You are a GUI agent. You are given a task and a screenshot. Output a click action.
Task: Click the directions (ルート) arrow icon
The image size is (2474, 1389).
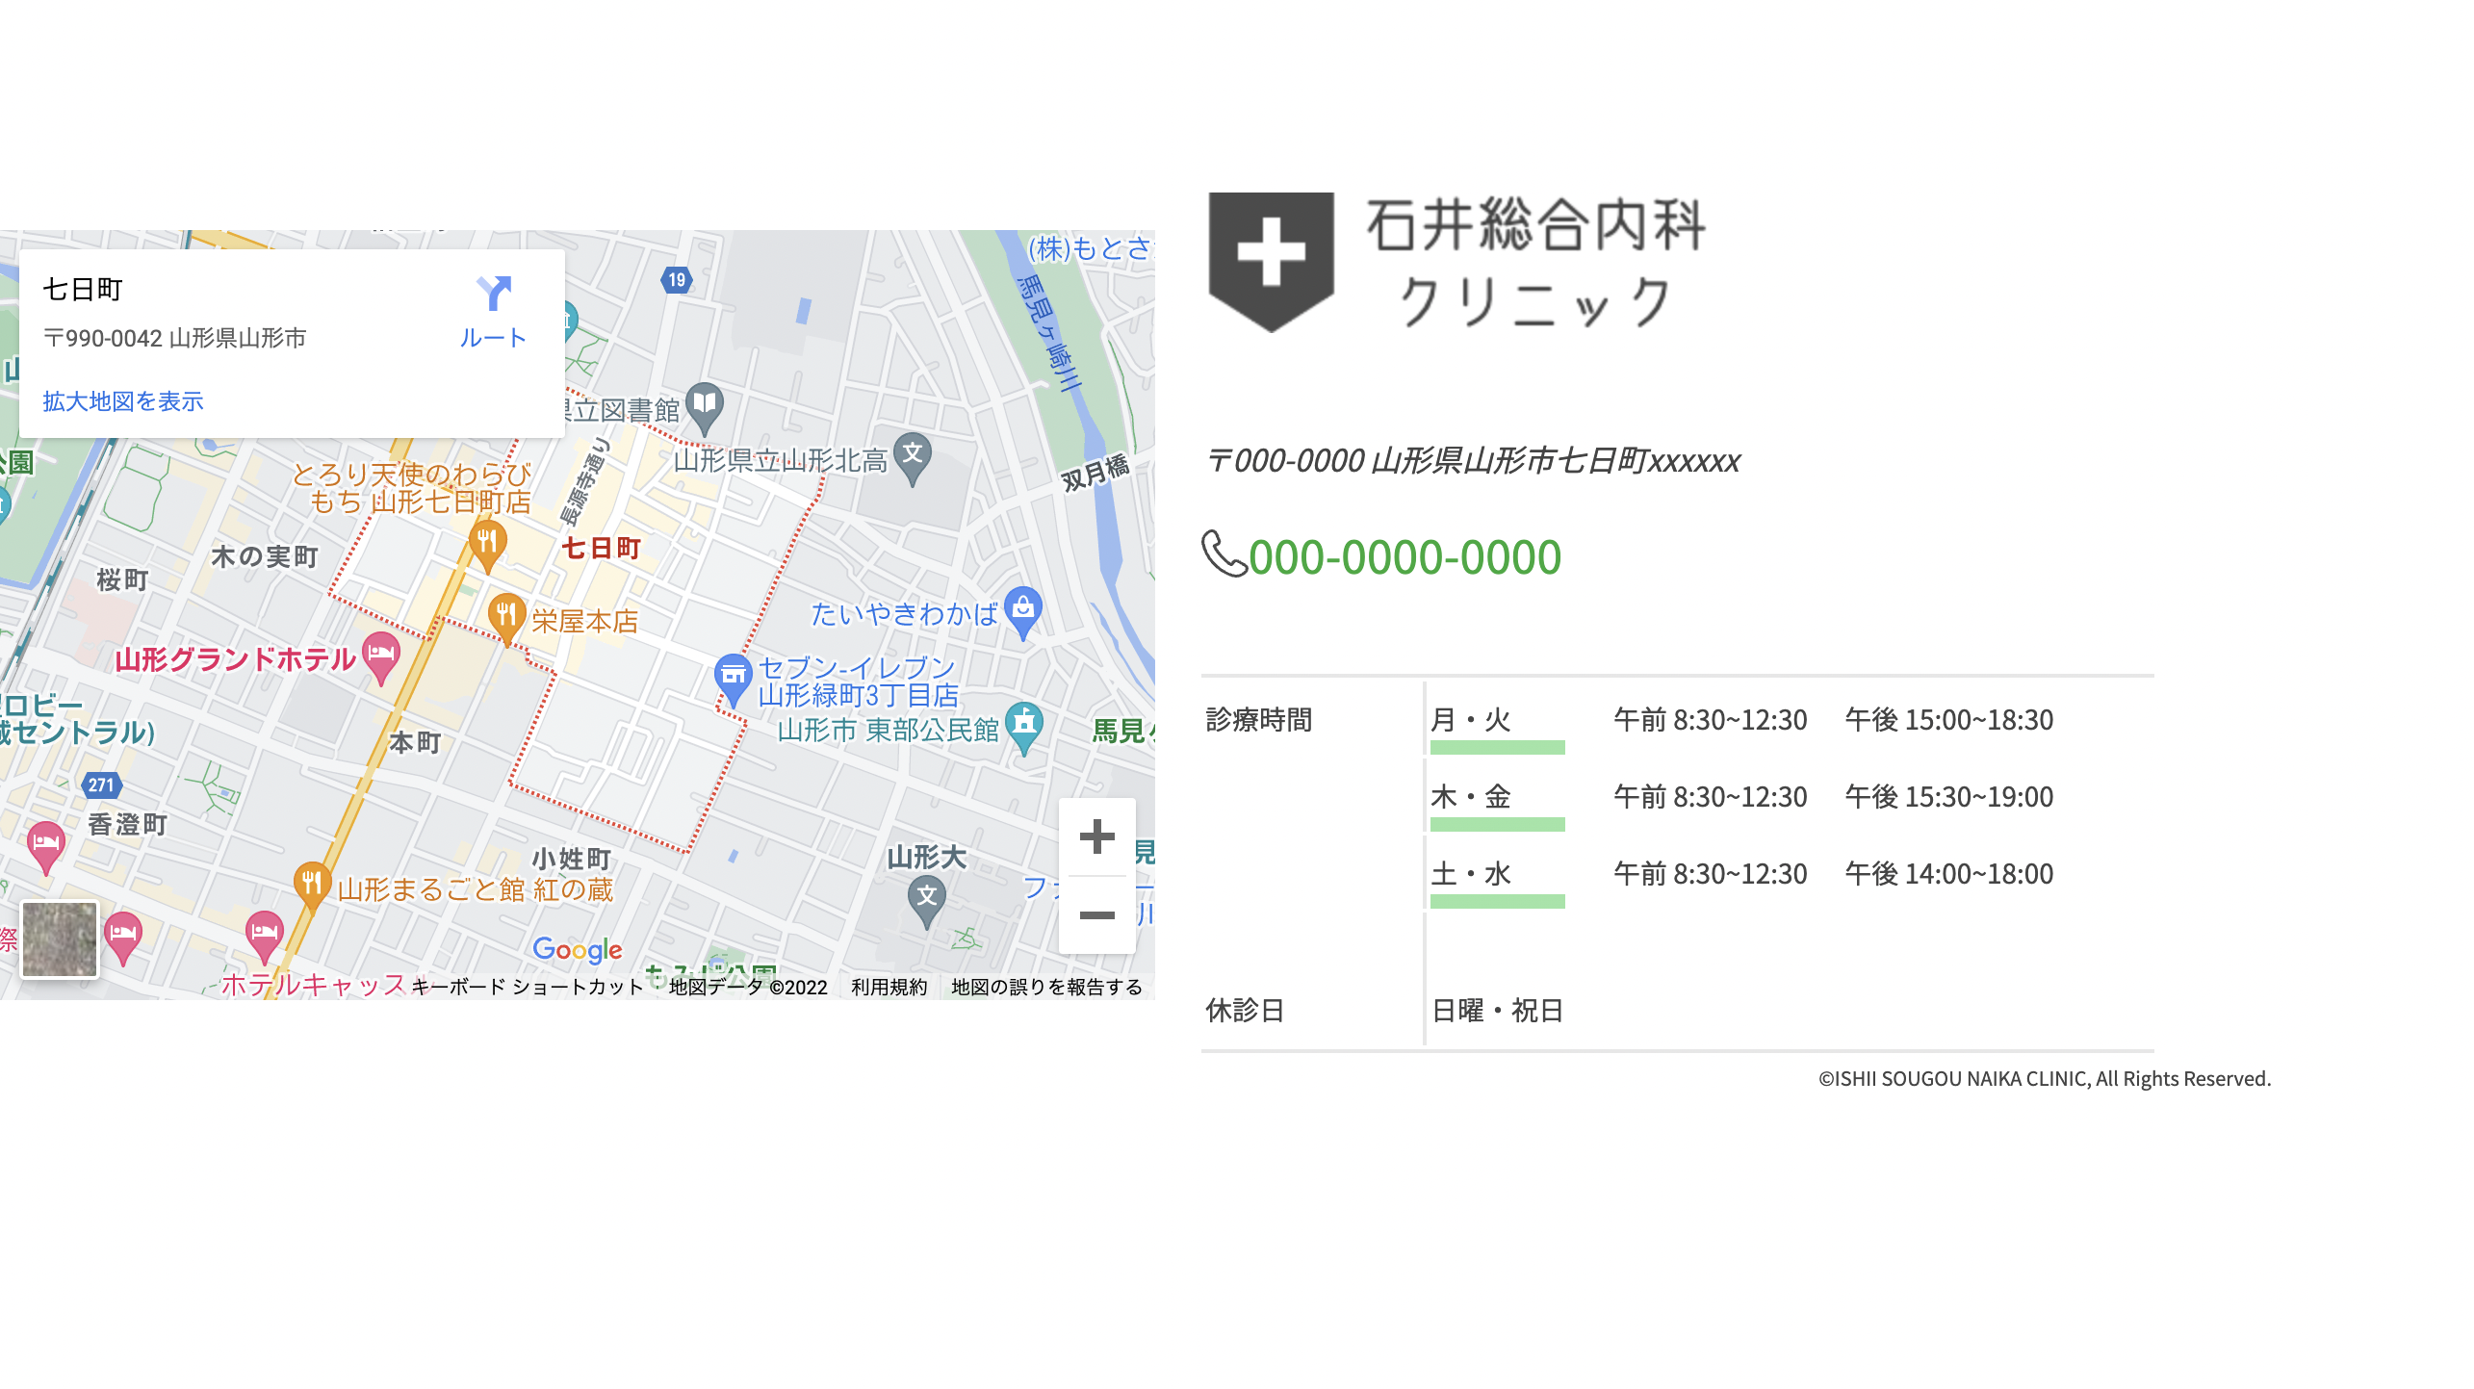[x=494, y=294]
